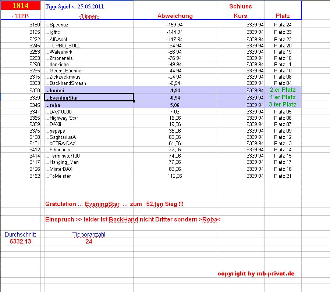Select the ...Zitroneneis cell
Viewport: 330px width, 292px height.
[89, 58]
